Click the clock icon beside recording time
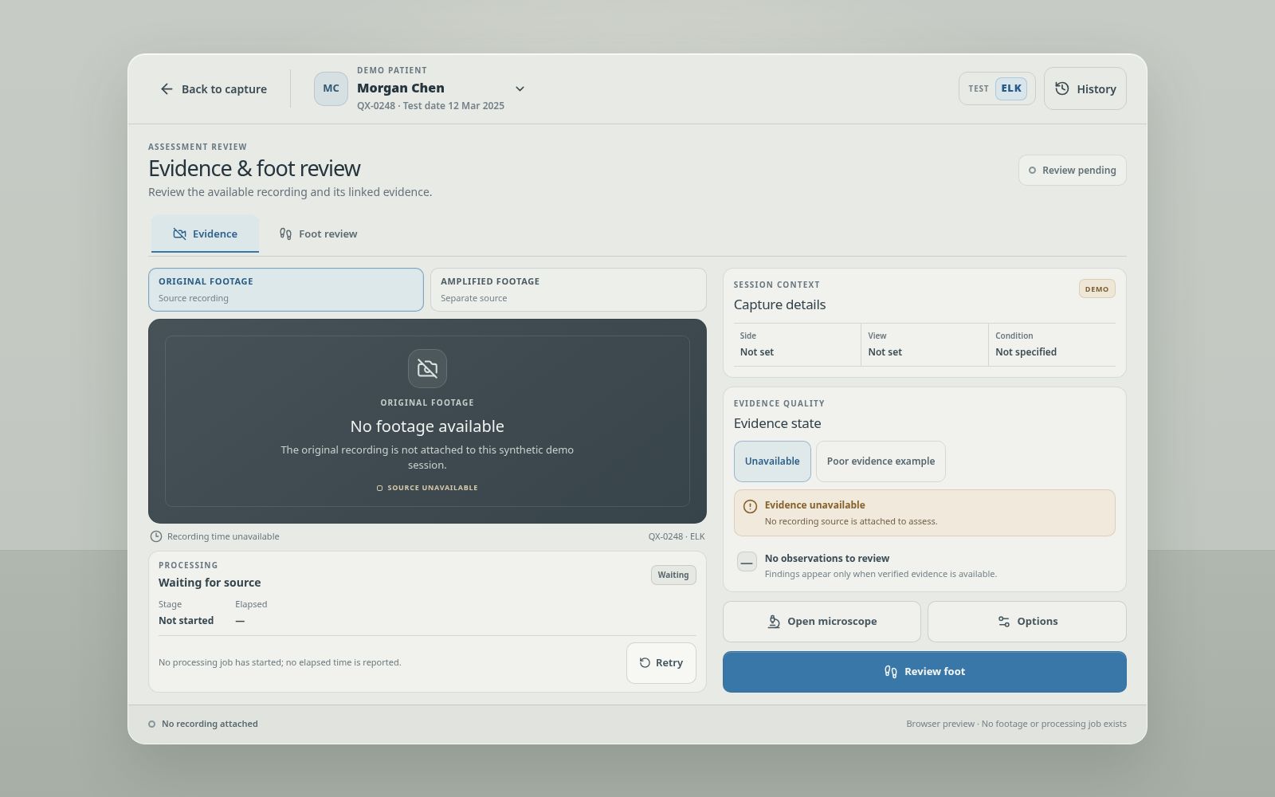This screenshot has width=1275, height=797. pos(156,536)
